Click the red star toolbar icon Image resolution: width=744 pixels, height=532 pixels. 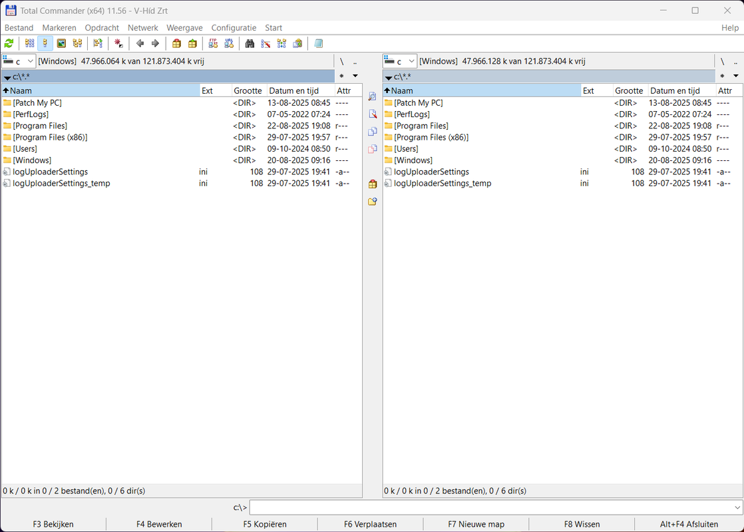(x=118, y=44)
